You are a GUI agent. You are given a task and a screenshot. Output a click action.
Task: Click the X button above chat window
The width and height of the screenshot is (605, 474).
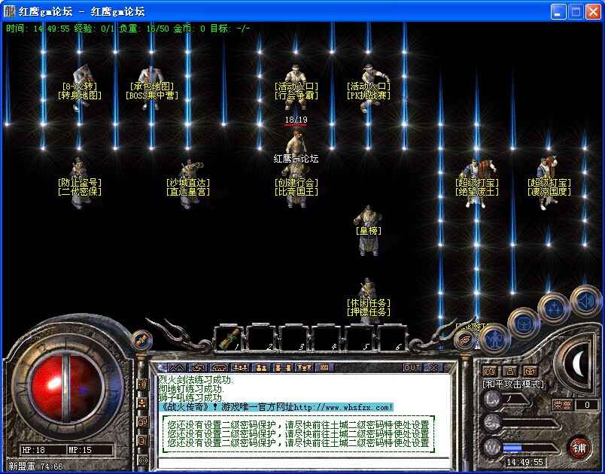click(433, 368)
